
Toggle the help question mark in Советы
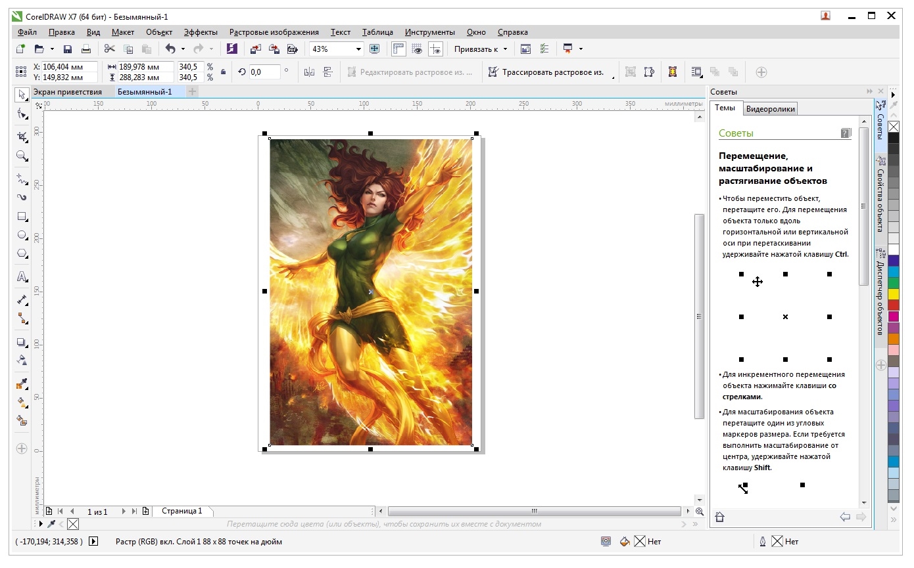846,133
